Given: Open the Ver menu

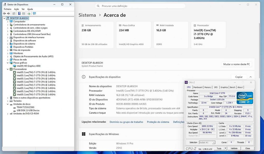Looking at the screenshot, I should (x=23, y=9).
